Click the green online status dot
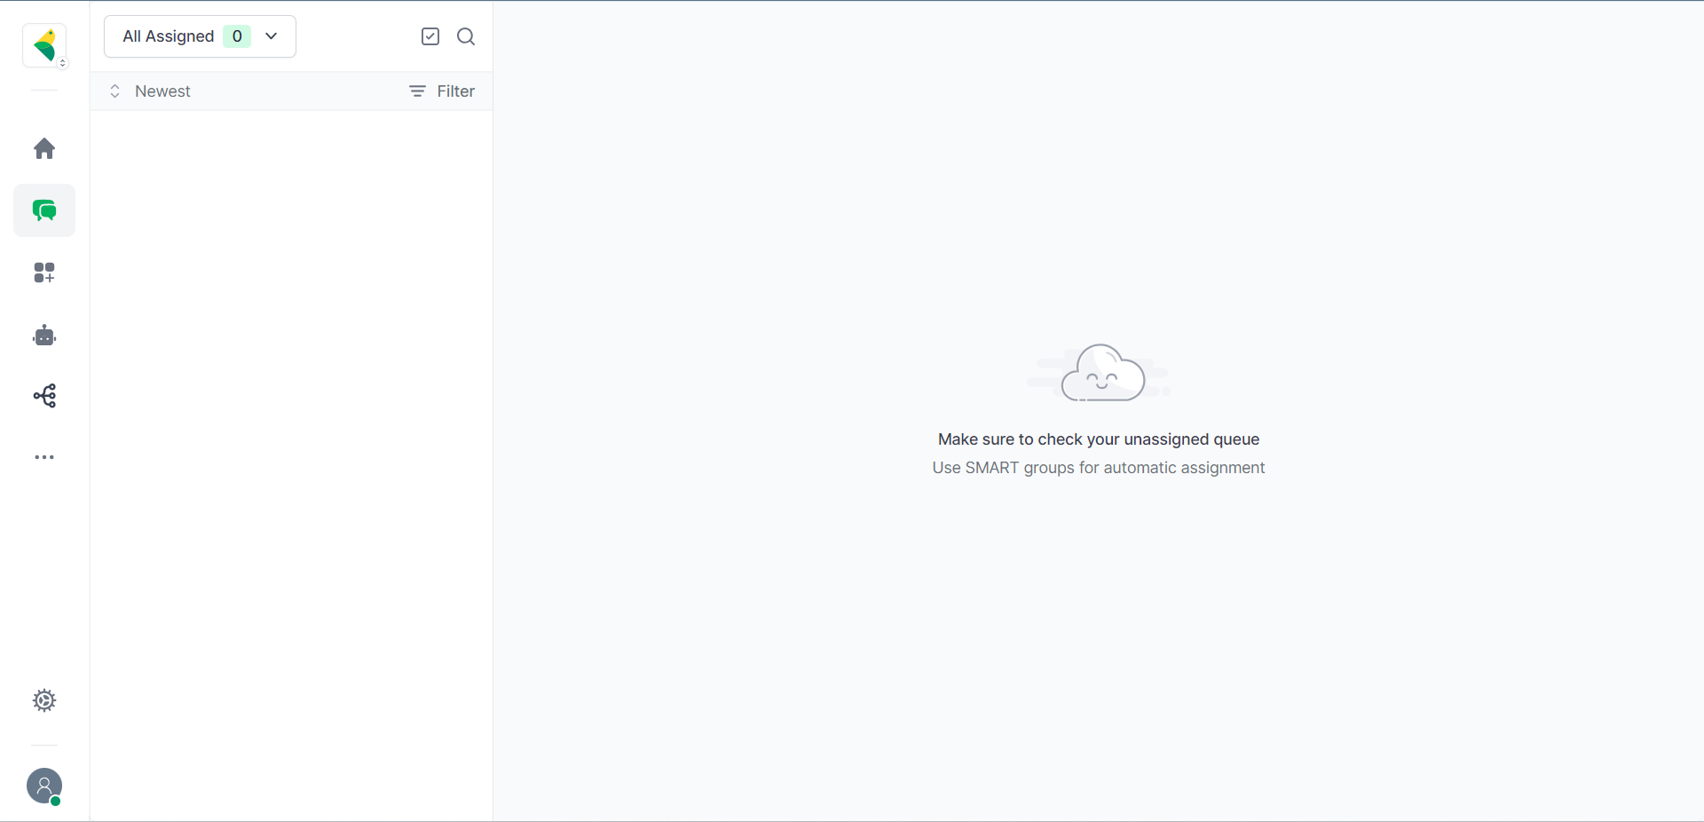The image size is (1704, 822). [56, 801]
